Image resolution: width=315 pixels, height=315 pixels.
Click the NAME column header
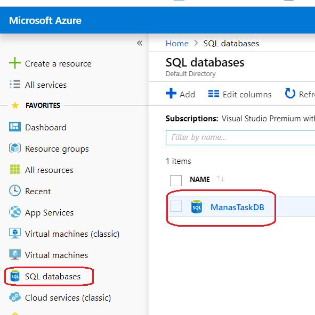200,179
